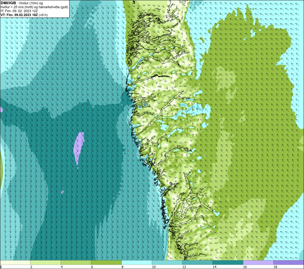Click scale label '0'

point(1,267)
